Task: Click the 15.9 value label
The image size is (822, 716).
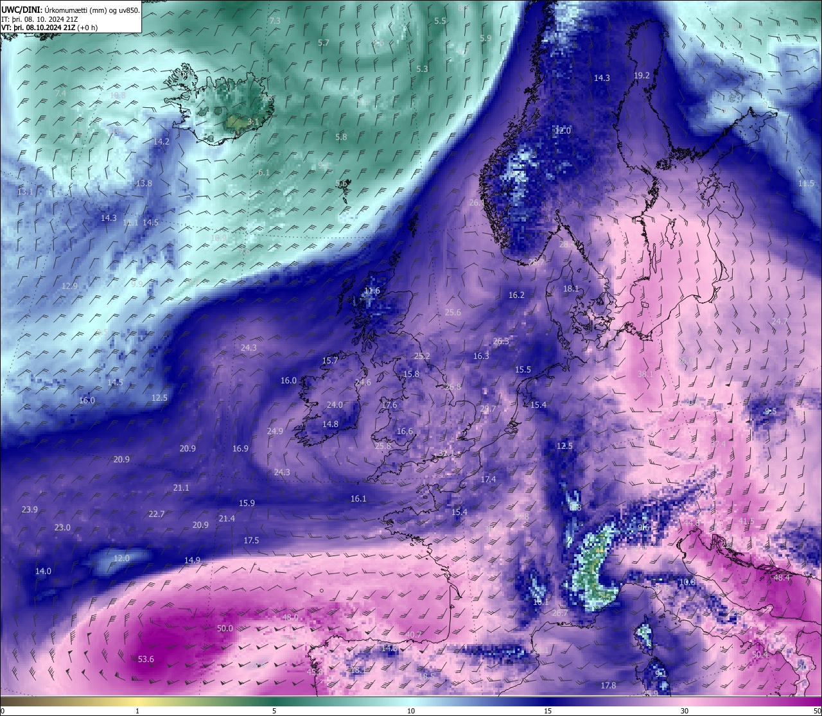Action: click(x=247, y=503)
